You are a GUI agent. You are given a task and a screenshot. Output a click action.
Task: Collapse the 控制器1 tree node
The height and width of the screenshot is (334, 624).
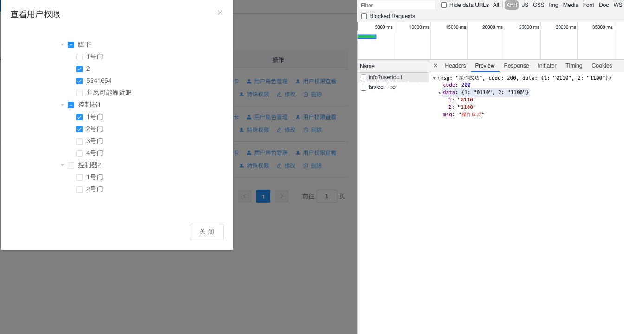coord(63,105)
